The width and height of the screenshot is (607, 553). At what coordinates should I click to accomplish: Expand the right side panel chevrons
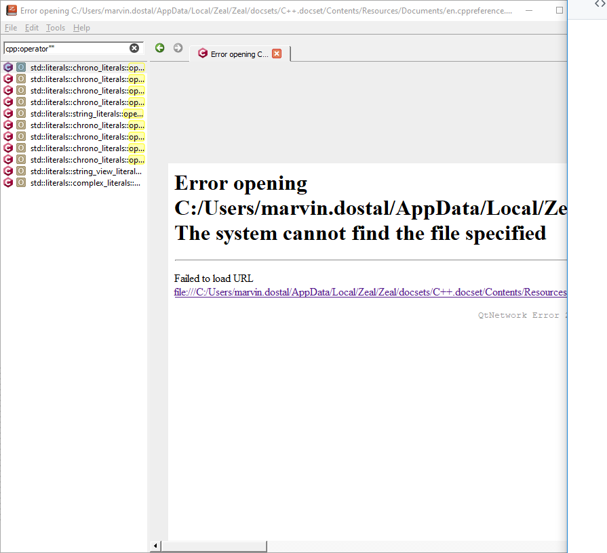pos(600,5)
